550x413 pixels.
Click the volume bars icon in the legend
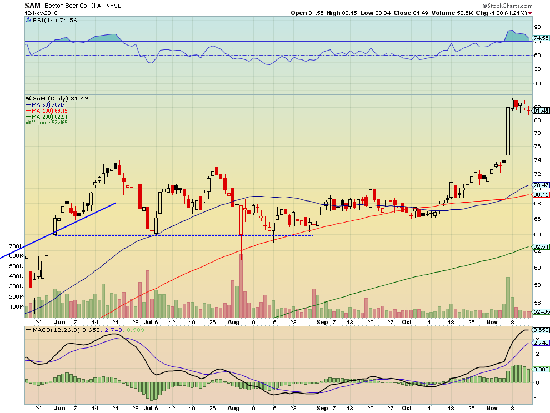click(x=29, y=122)
